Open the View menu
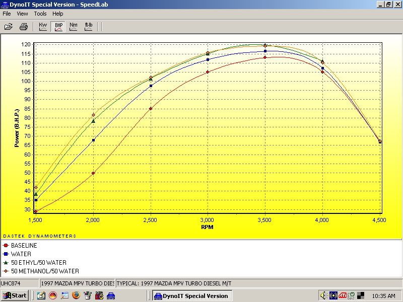The image size is (403, 302). 22,14
